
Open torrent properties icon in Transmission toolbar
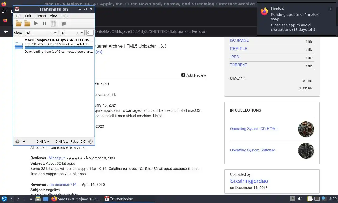pos(64,24)
